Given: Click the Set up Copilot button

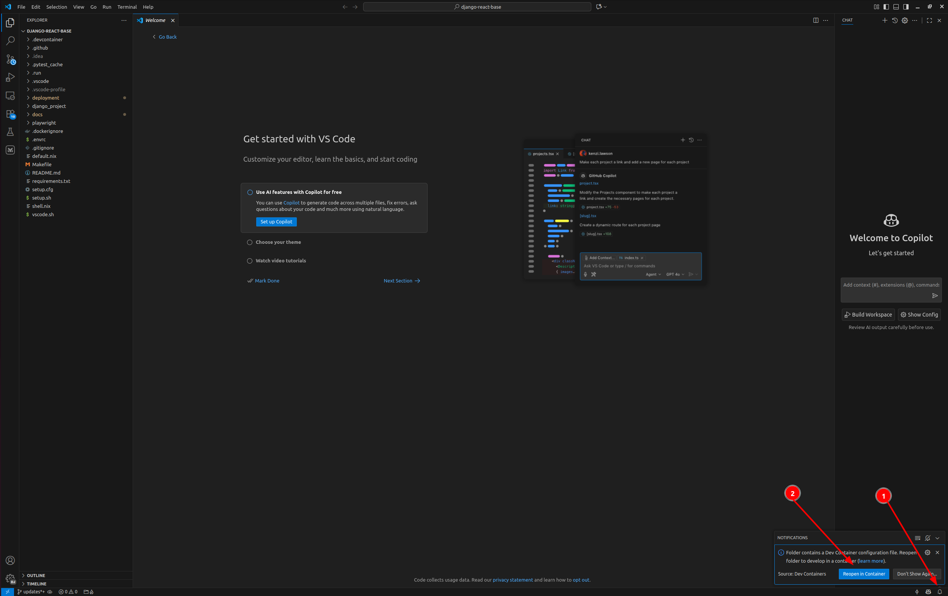Looking at the screenshot, I should click(276, 222).
